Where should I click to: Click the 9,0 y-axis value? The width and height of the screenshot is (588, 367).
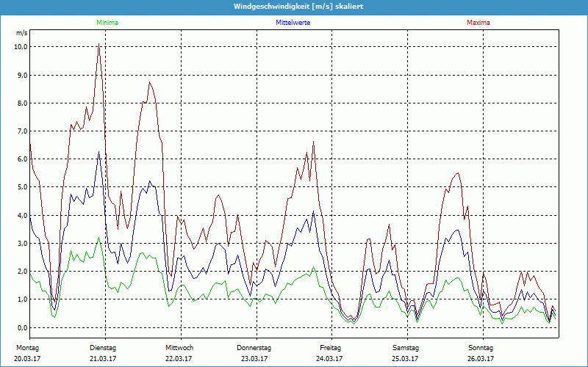[x=22, y=75]
